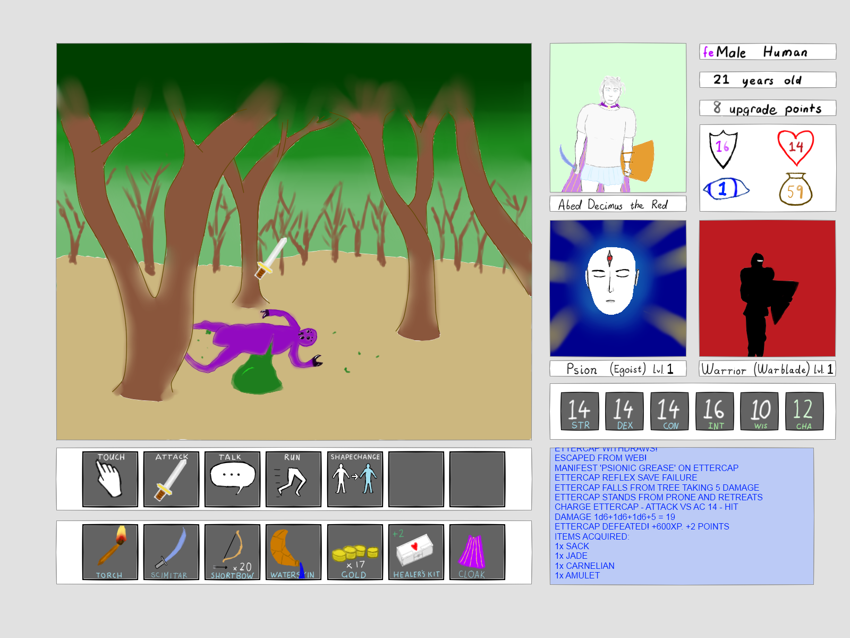Viewport: 850px width, 638px height.
Task: Select the Scimitar inventory item
Action: (x=171, y=552)
